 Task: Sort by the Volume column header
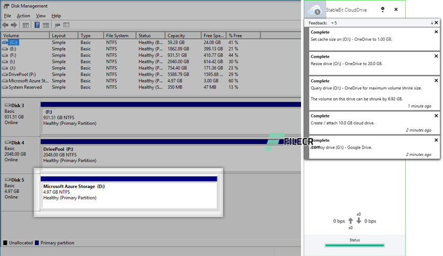point(25,35)
